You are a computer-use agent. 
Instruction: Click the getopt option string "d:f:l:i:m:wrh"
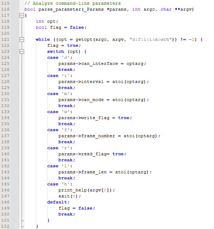pyautogui.click(x=151, y=40)
